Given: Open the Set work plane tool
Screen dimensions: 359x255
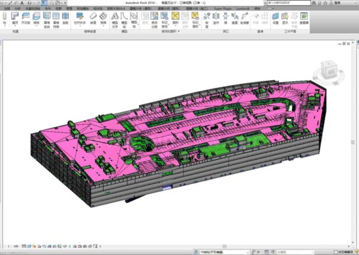Looking at the screenshot, I should pos(275,18).
